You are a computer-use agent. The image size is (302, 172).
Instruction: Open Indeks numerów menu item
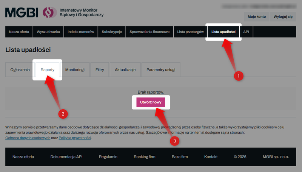[x=81, y=32]
